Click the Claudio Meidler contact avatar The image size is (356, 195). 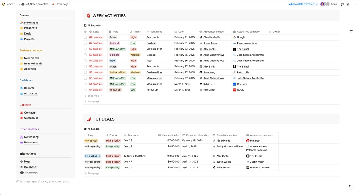(201, 37)
